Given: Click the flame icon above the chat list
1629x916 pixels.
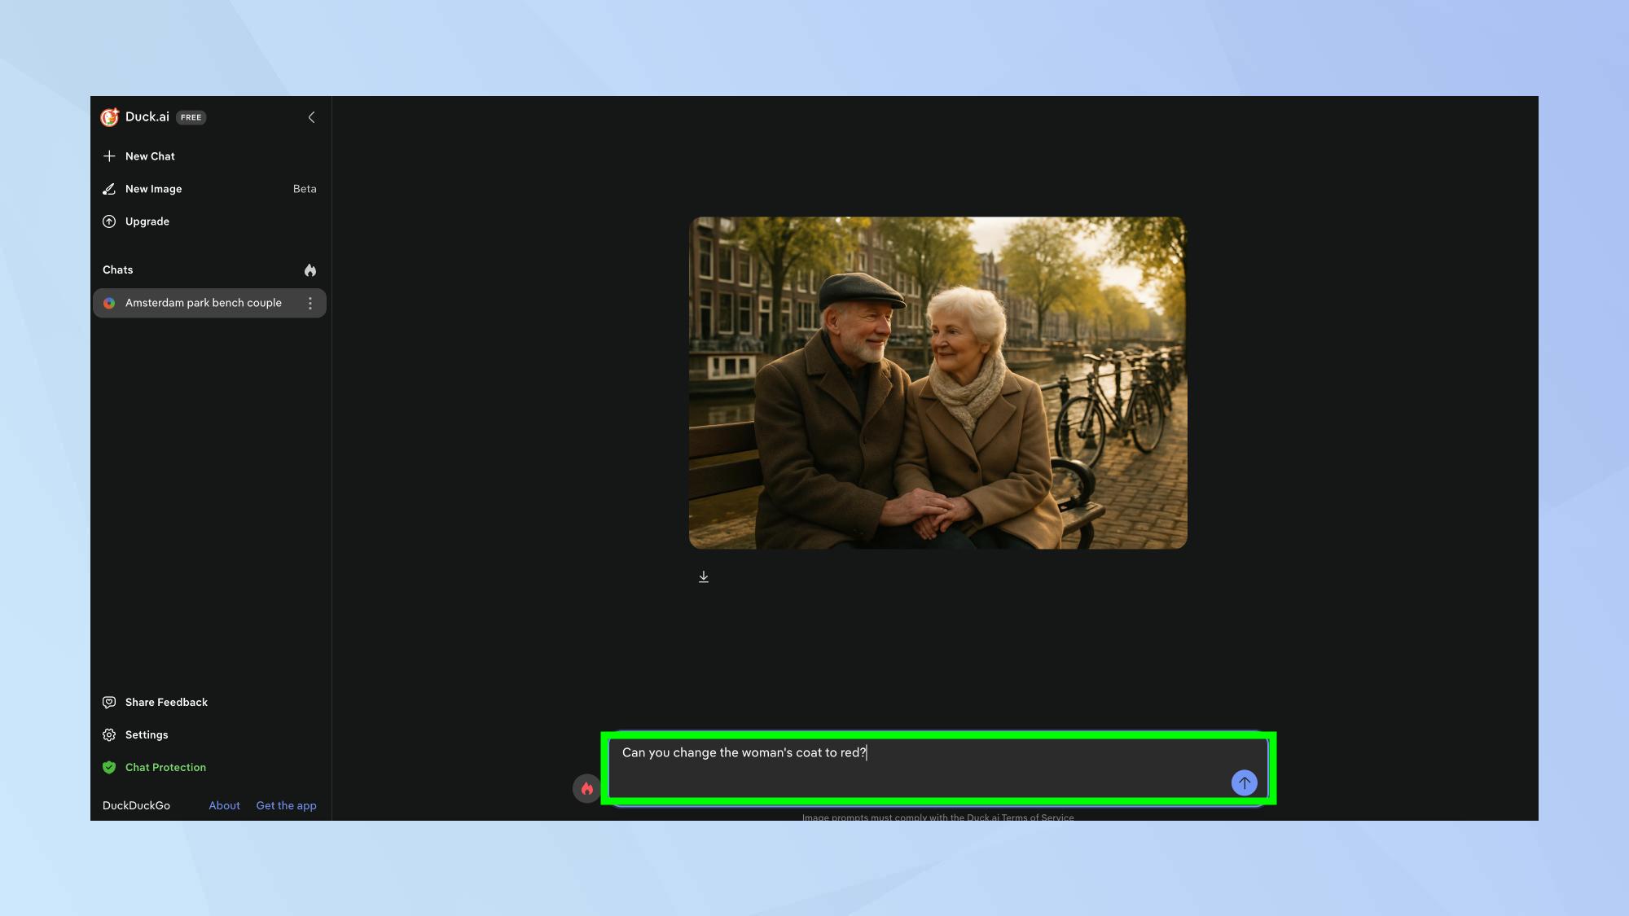Looking at the screenshot, I should point(310,270).
